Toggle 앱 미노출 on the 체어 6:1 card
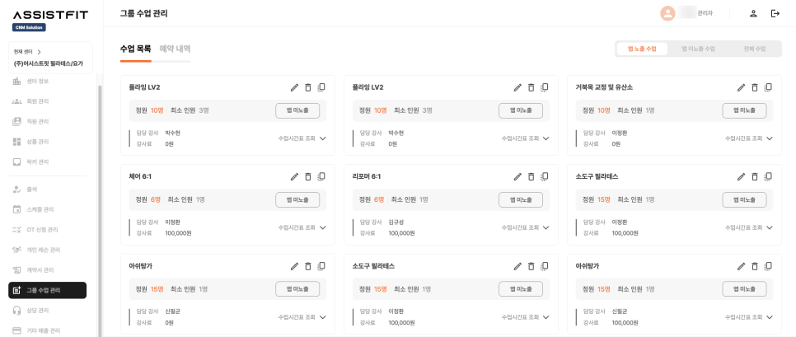The image size is (796, 337). pos(297,199)
